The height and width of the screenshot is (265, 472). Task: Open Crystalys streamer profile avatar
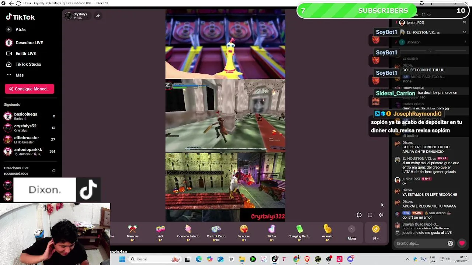click(x=68, y=15)
